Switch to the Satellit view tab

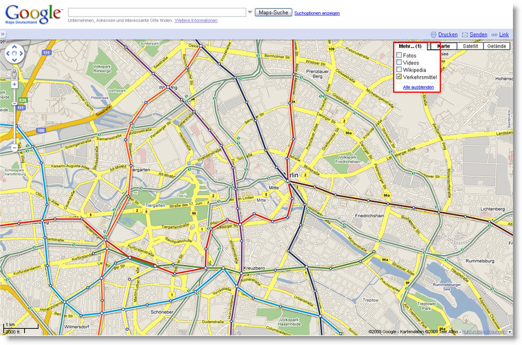coord(471,46)
